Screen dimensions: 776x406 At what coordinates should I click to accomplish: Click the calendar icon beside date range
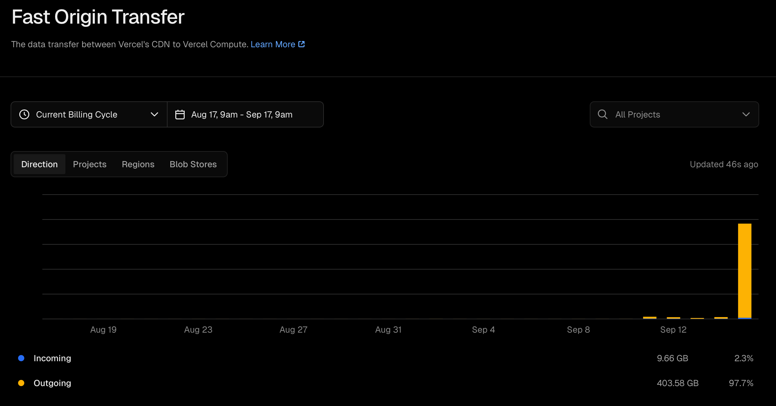pyautogui.click(x=180, y=114)
